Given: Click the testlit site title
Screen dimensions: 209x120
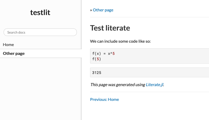Looking at the screenshot, I should click(x=40, y=12).
